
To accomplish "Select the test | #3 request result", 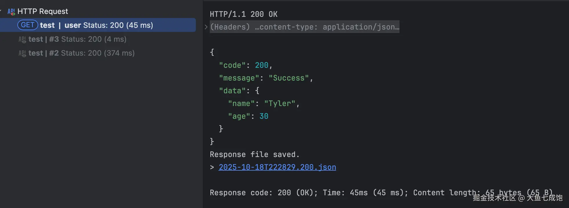I will [x=77, y=39].
